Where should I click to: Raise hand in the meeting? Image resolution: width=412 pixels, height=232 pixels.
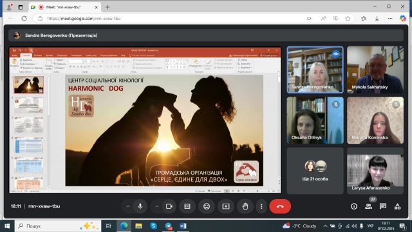click(245, 206)
